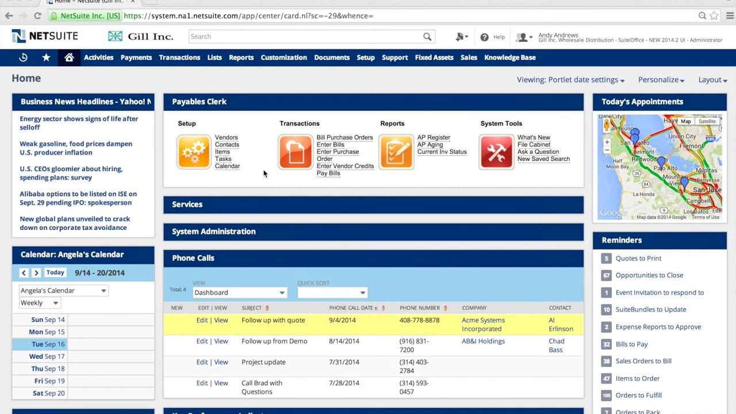The height and width of the screenshot is (414, 736).
Task: Zoom out on the appointments map
Action: point(607,150)
